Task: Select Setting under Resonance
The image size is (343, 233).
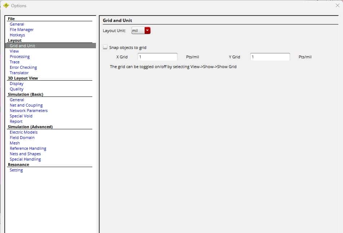Action: 16,170
